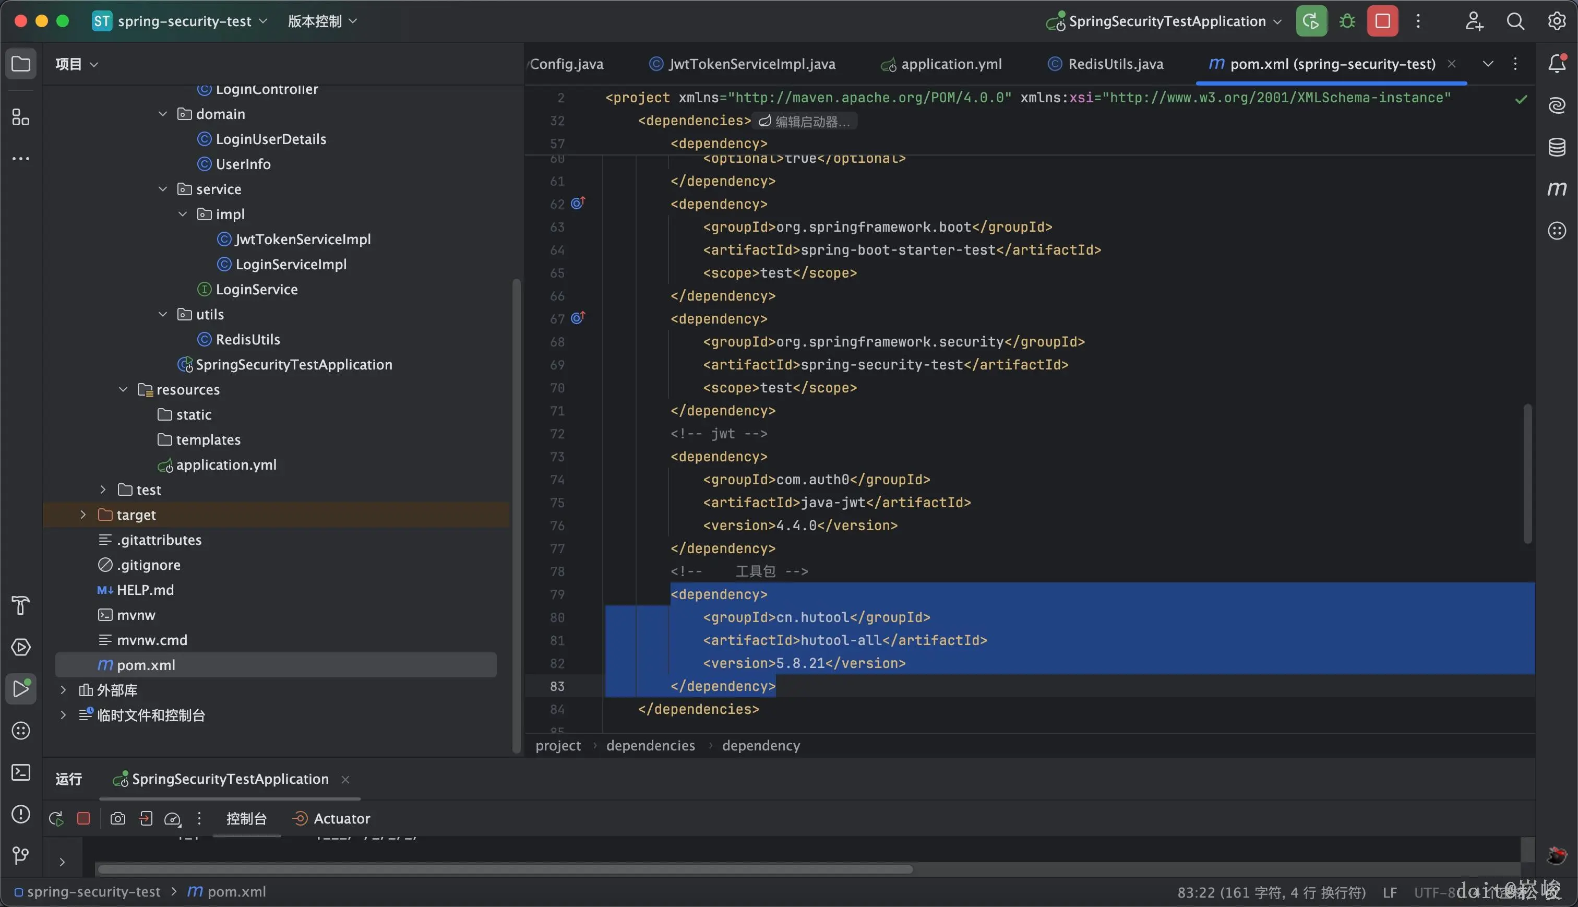Click the Debug bug icon in toolbar
The height and width of the screenshot is (907, 1578).
click(1347, 21)
